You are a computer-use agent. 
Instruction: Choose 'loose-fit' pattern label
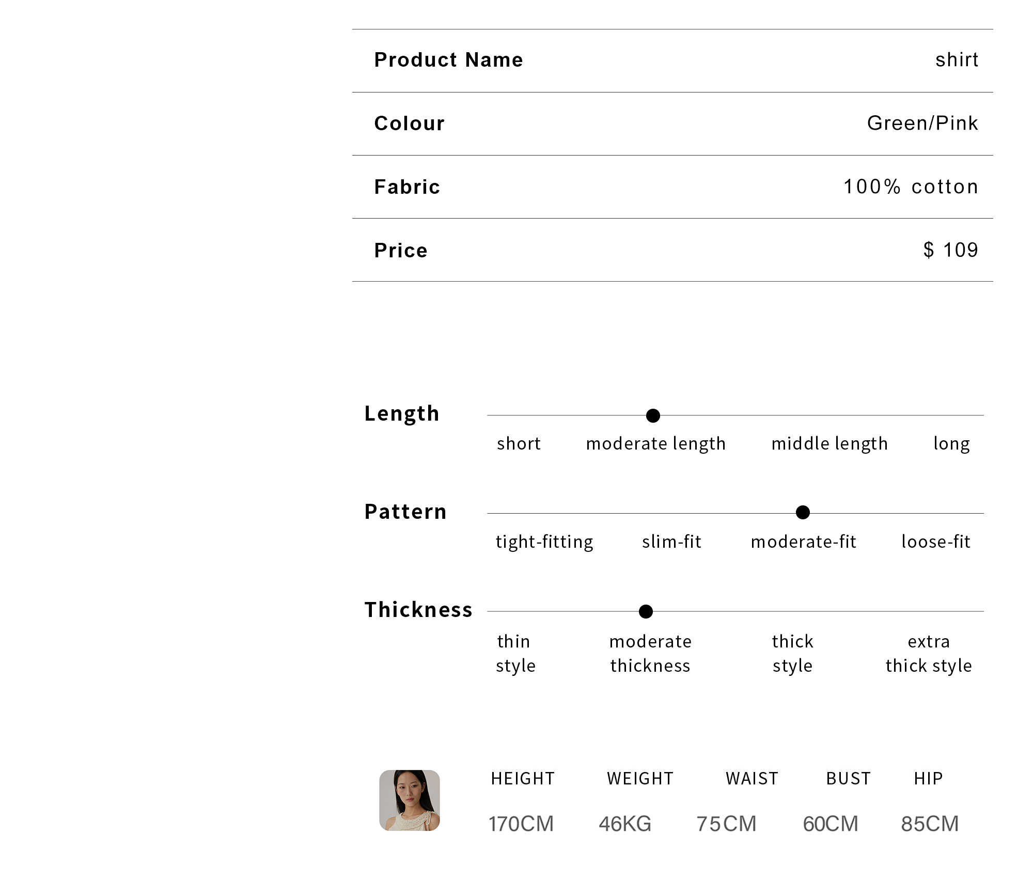936,542
